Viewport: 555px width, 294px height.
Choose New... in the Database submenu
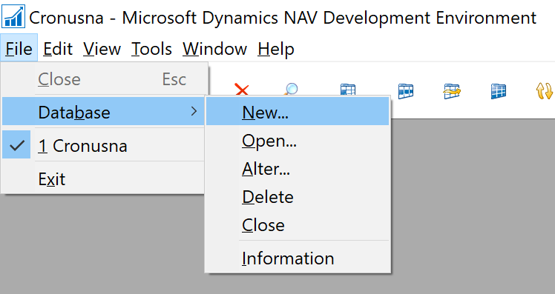click(x=298, y=112)
